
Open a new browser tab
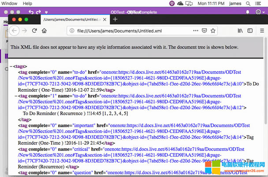(115, 19)
